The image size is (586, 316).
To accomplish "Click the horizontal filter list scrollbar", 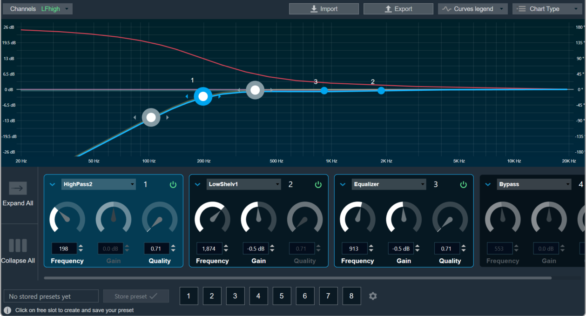I will tap(298, 278).
